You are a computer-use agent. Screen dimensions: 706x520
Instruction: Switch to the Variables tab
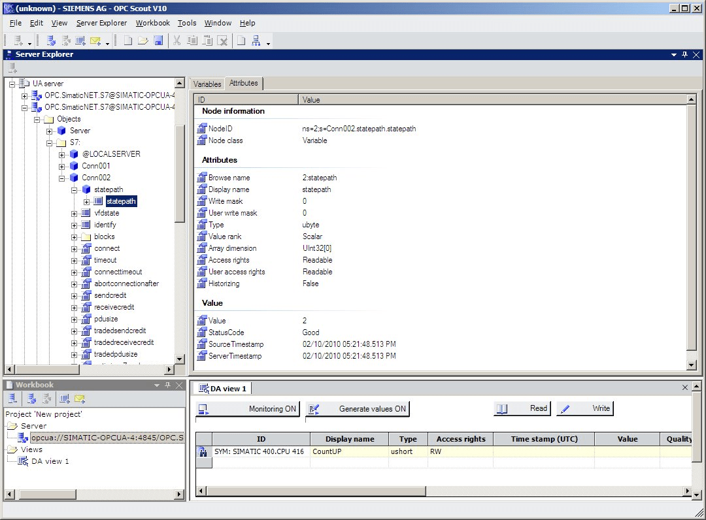[207, 84]
